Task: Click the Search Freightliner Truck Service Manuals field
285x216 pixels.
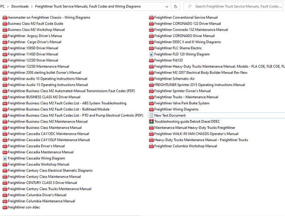Action: [234, 6]
